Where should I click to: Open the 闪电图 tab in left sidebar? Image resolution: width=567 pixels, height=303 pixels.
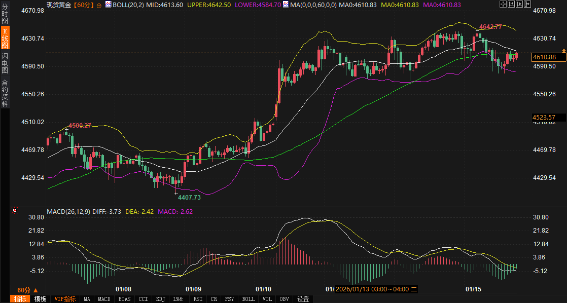click(5, 63)
